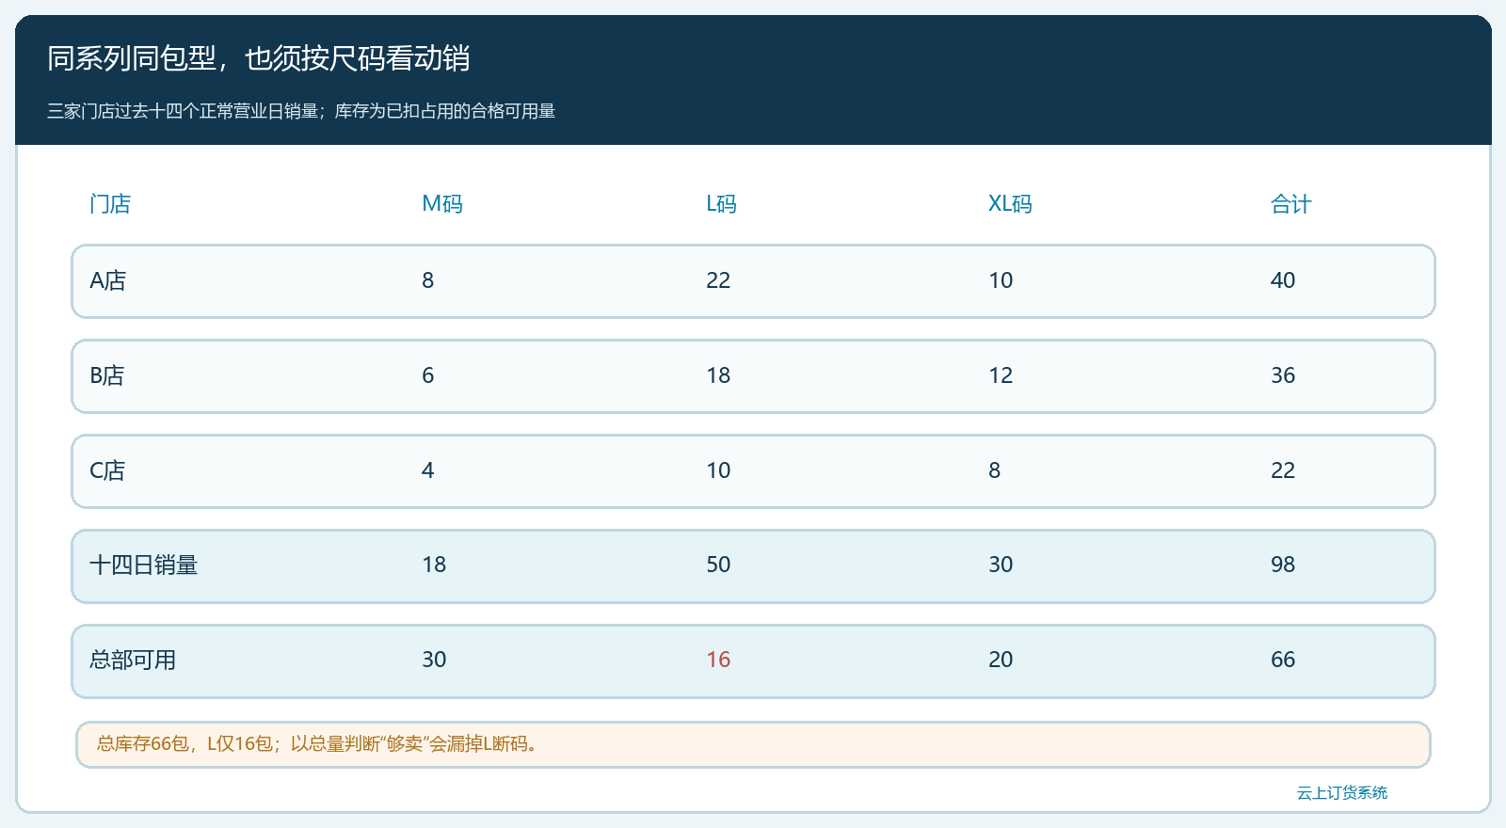
Task: Click the L码 column header
Action: tap(722, 204)
